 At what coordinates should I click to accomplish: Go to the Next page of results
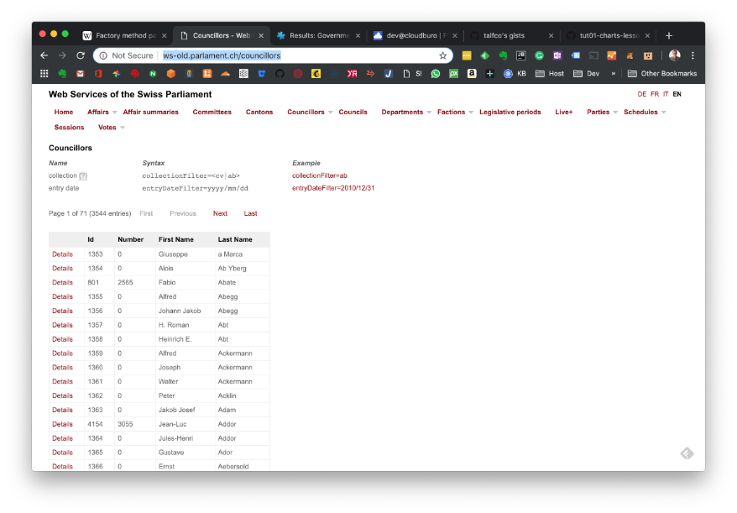click(220, 213)
